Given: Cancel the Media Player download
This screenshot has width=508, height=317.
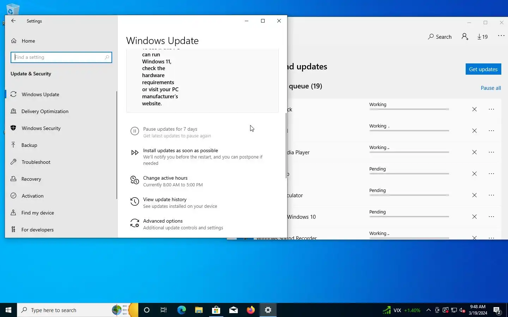Looking at the screenshot, I should pyautogui.click(x=474, y=152).
